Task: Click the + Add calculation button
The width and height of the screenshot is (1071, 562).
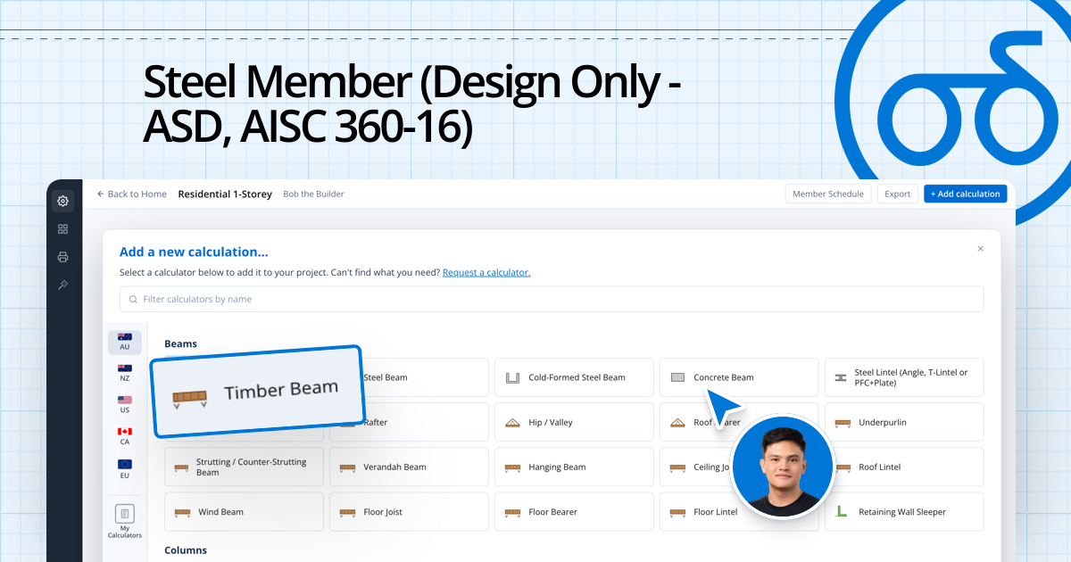Action: 966,194
